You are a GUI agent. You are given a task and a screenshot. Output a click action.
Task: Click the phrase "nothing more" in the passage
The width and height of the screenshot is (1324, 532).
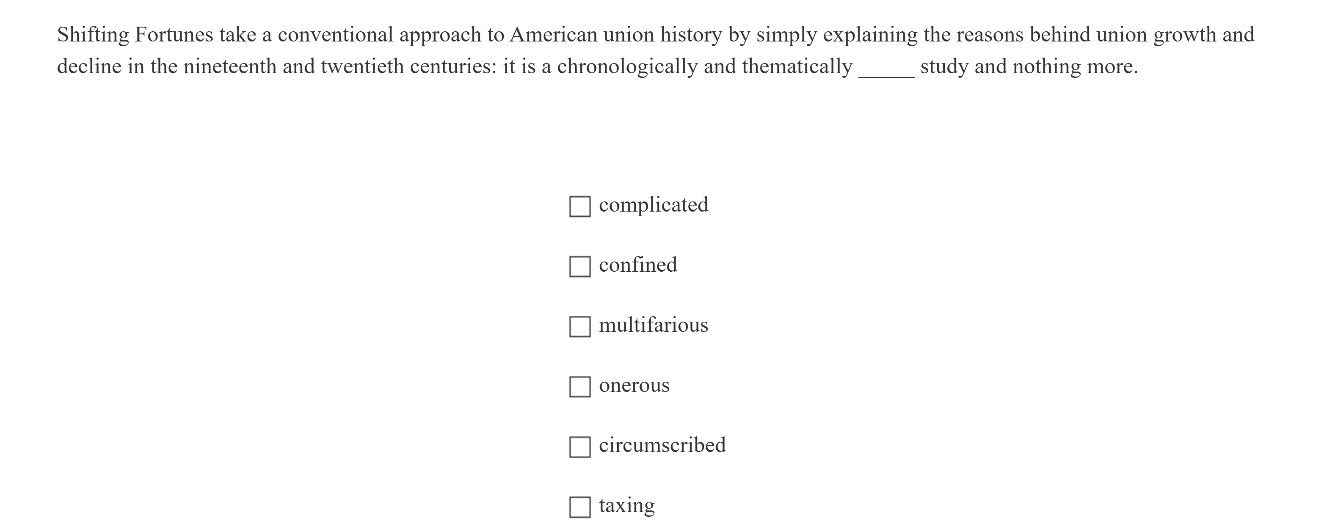coord(1075,65)
